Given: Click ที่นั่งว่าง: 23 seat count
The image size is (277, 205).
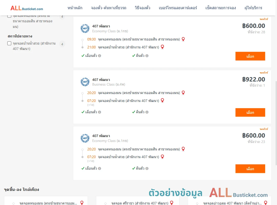Looking at the screenshot, I should pos(256,142).
